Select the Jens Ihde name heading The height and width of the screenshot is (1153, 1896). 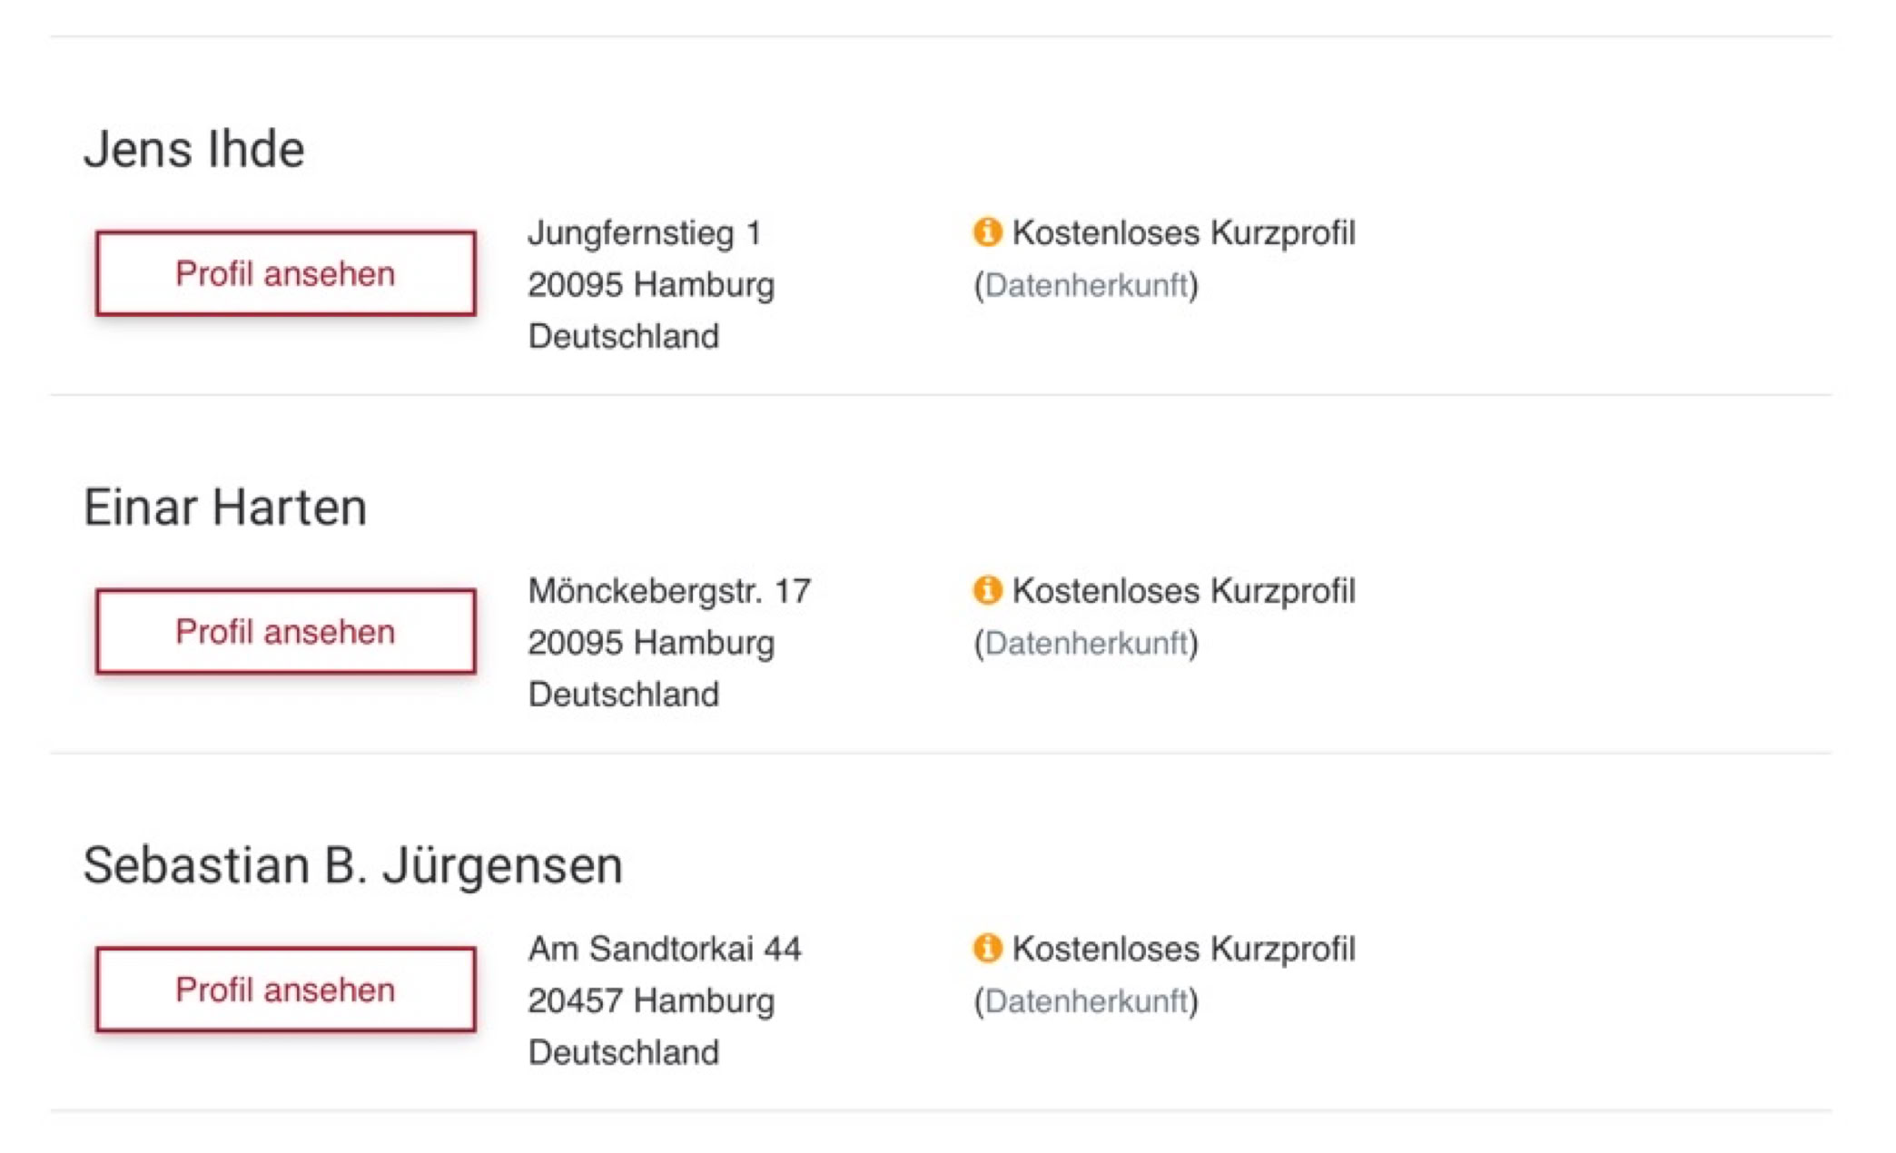click(194, 149)
